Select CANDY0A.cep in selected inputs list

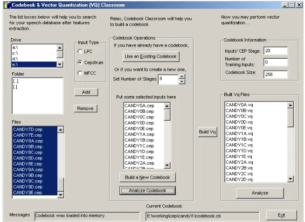144,106
